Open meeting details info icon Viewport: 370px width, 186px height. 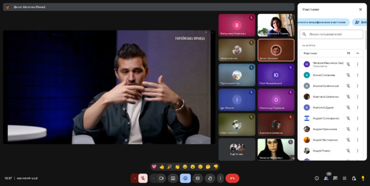click(317, 178)
